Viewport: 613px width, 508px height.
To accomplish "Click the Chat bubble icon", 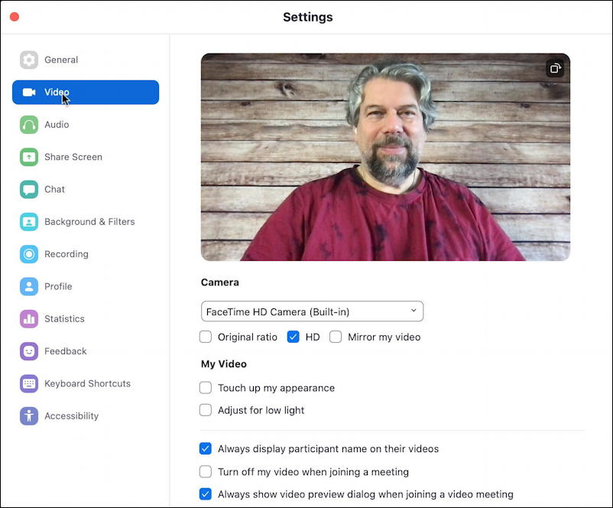I will click(x=29, y=189).
